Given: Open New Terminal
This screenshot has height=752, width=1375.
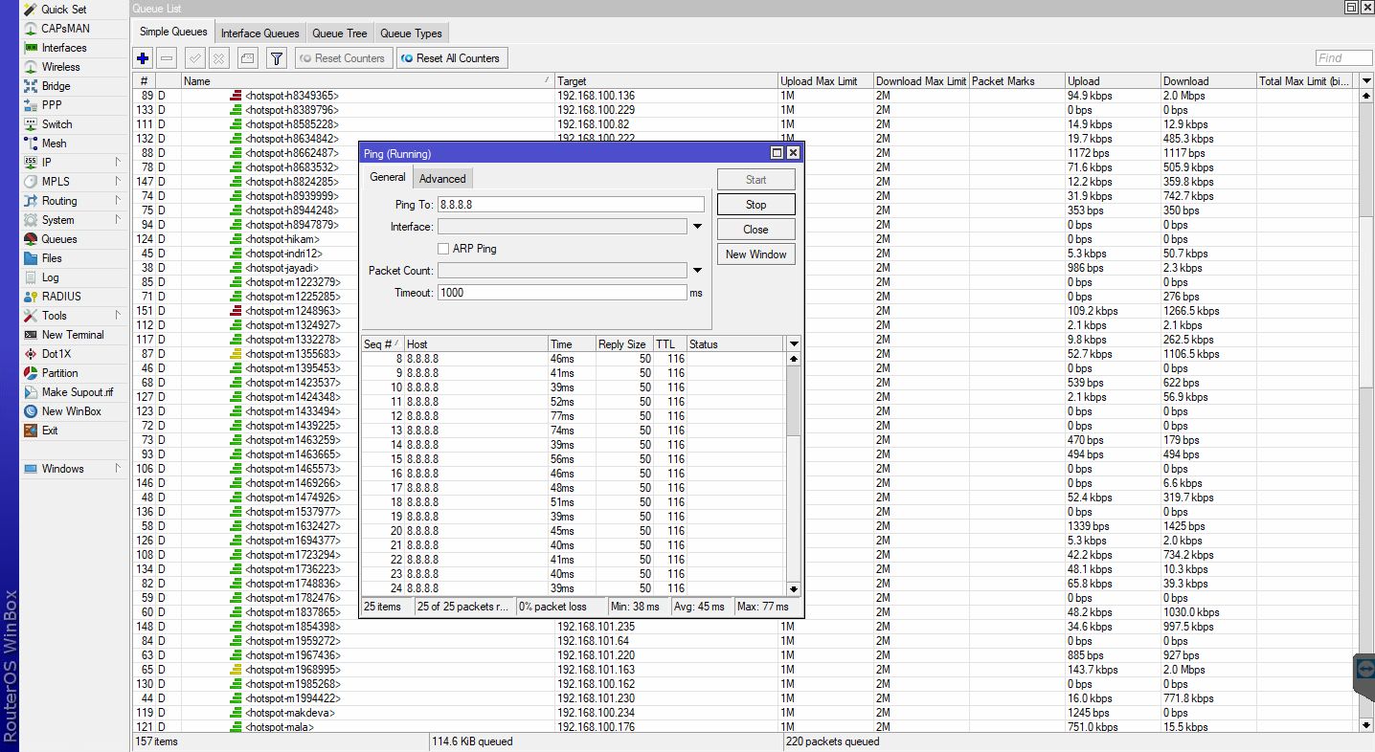Looking at the screenshot, I should point(72,335).
